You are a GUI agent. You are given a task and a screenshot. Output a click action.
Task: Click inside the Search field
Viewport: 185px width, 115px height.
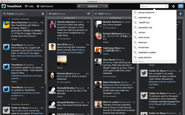coord(153,6)
